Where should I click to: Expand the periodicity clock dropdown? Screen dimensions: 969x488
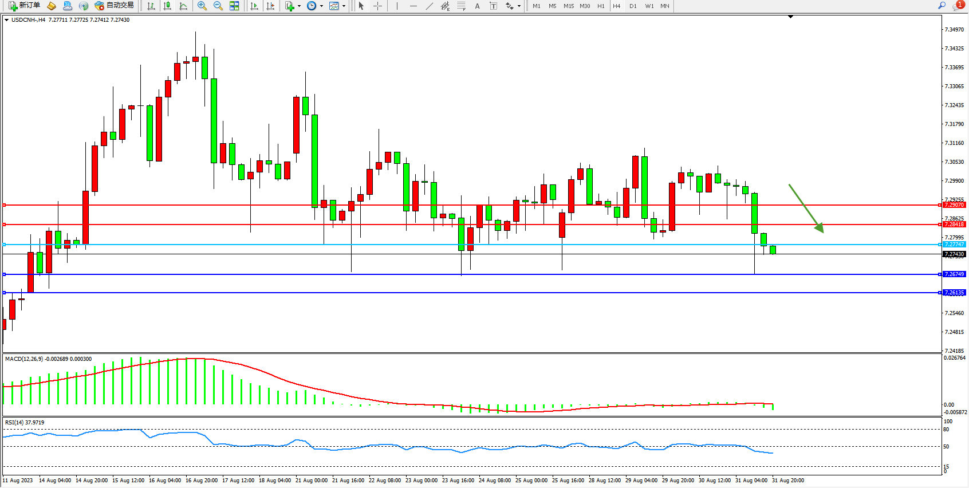(321, 6)
